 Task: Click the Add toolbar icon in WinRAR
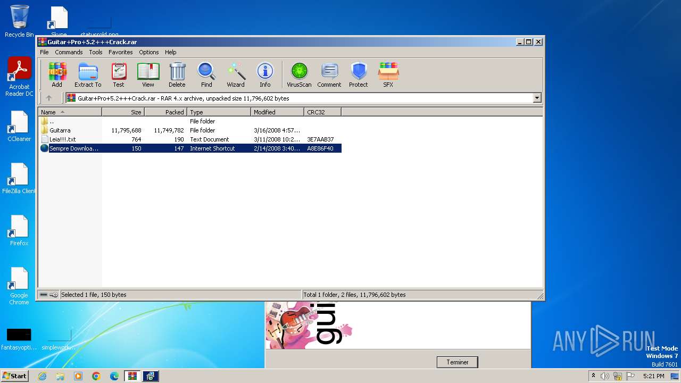[x=57, y=75]
